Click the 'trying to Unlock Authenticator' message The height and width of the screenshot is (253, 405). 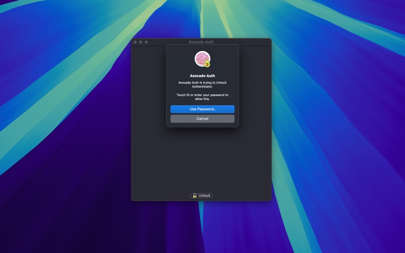pos(202,85)
